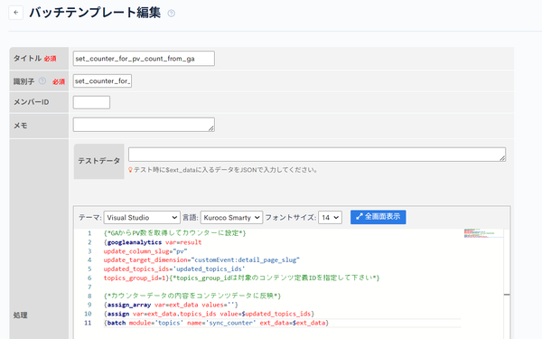Click code line update_target_dimension customEvent
The image size is (542, 339).
(x=201, y=260)
